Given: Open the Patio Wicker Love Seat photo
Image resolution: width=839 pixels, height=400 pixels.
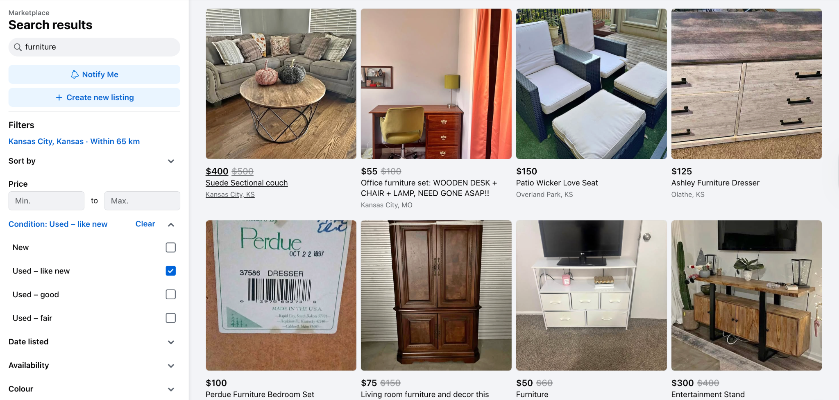Looking at the screenshot, I should click(591, 84).
